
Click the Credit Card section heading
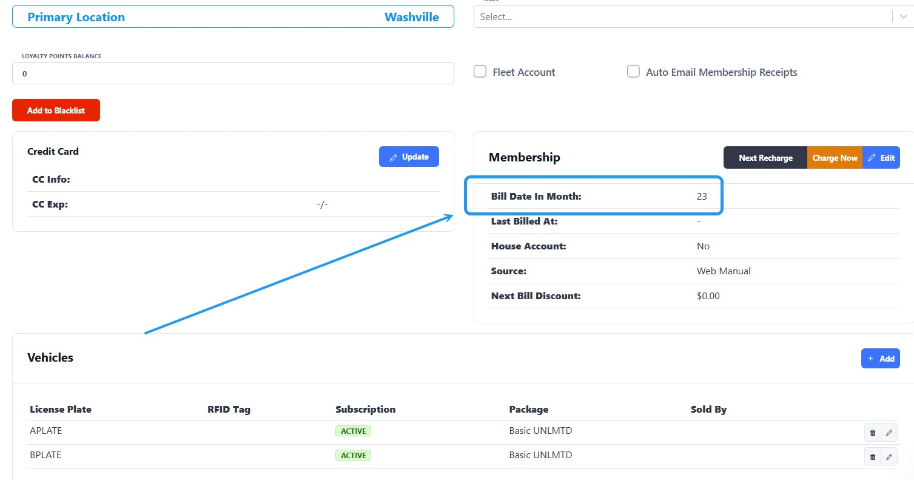[x=53, y=151]
